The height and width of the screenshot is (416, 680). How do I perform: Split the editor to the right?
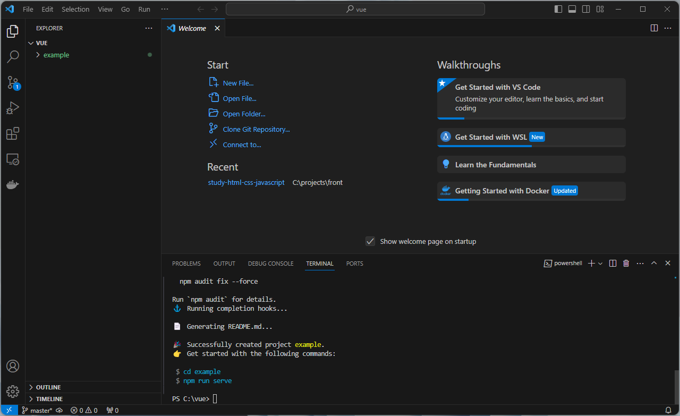point(654,28)
